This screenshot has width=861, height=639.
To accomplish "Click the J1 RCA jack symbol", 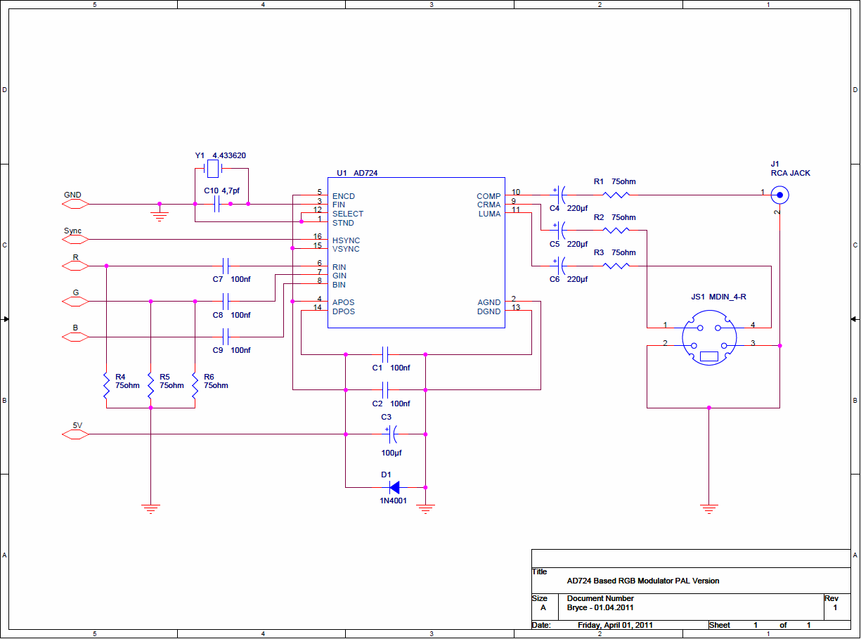I will click(778, 194).
